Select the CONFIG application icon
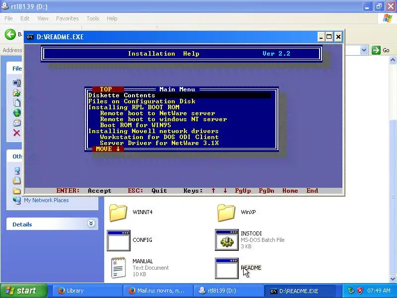Screen dimensions: 397x298 pyautogui.click(x=119, y=240)
